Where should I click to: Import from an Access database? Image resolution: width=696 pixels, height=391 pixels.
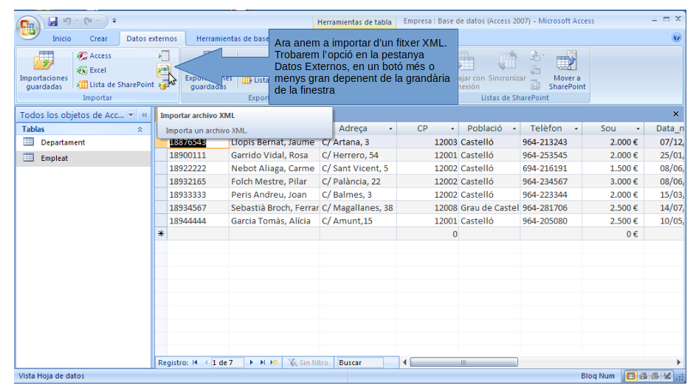coord(94,56)
